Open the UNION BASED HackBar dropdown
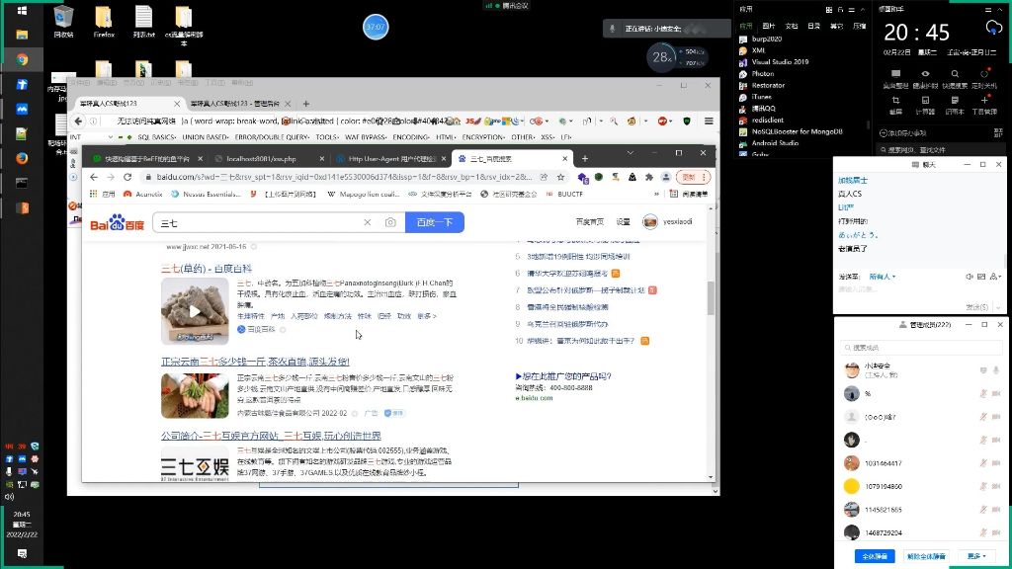1012x569 pixels. click(206, 136)
